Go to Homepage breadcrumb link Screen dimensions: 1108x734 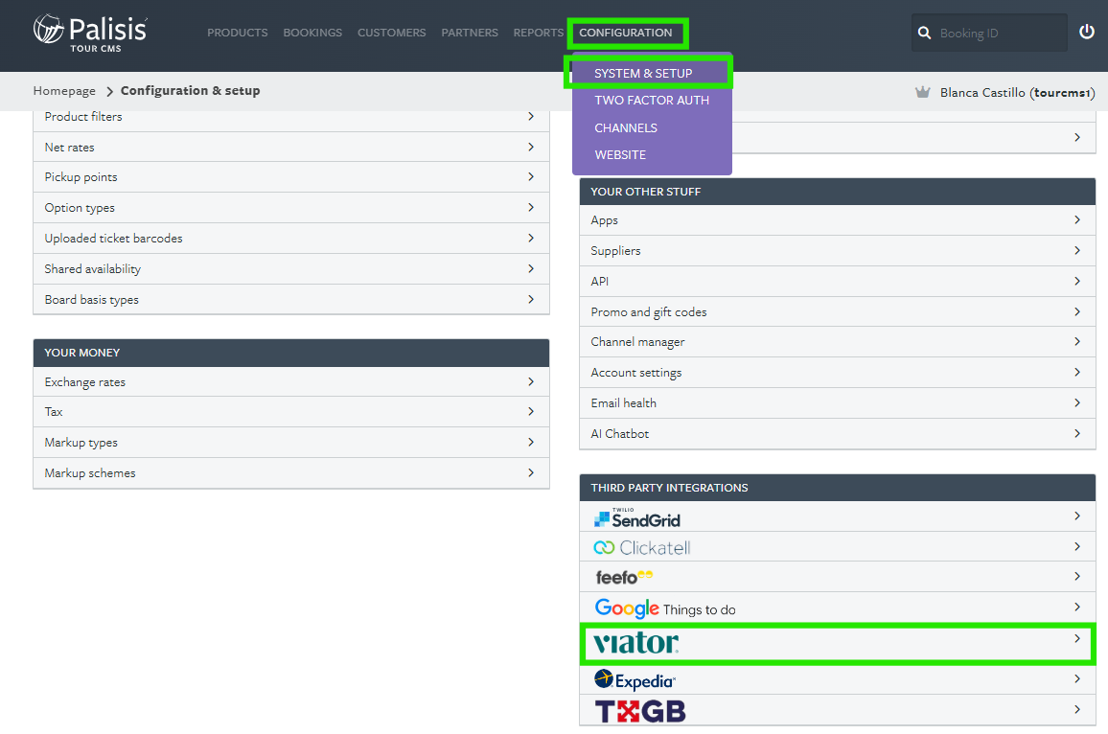[x=64, y=90]
